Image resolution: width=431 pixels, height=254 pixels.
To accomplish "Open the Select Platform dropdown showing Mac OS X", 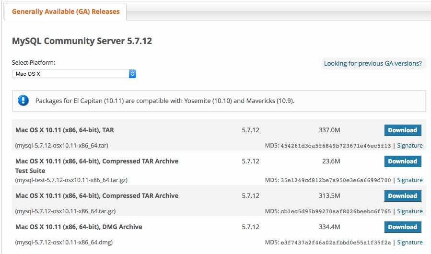I will point(74,74).
